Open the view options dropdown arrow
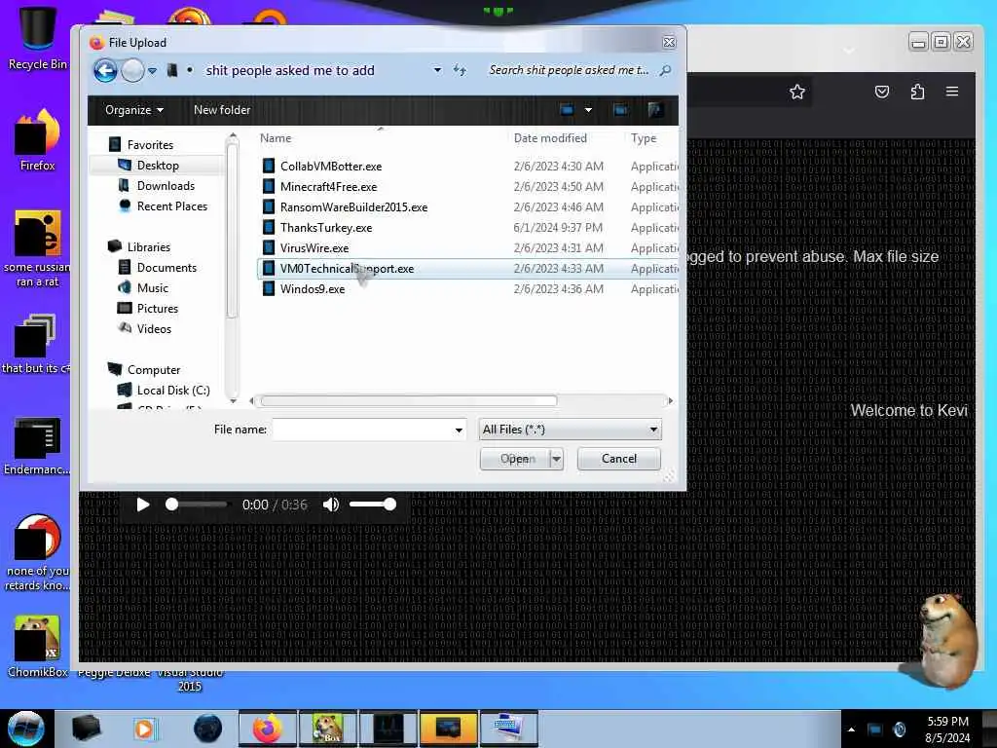 pos(589,110)
